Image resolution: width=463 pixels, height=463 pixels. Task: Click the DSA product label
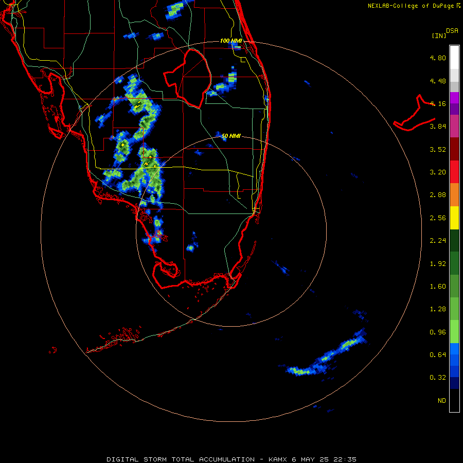tap(452, 30)
